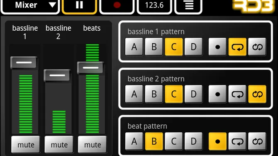Click the "beat pattern" label
This screenshot has width=278, height=156.
(x=147, y=126)
